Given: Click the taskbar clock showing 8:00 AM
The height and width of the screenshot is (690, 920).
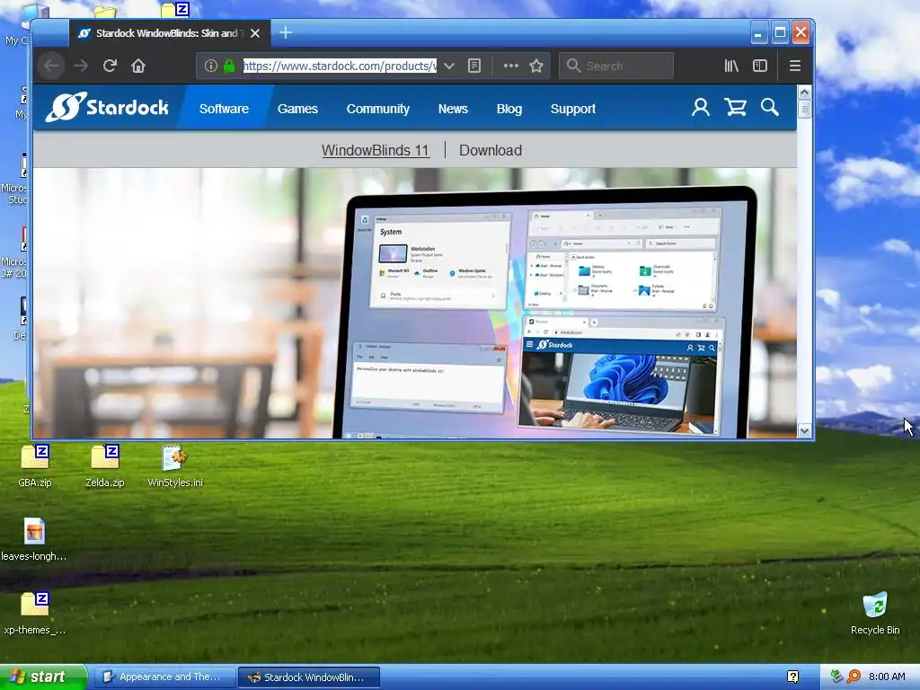Looking at the screenshot, I should [x=887, y=677].
